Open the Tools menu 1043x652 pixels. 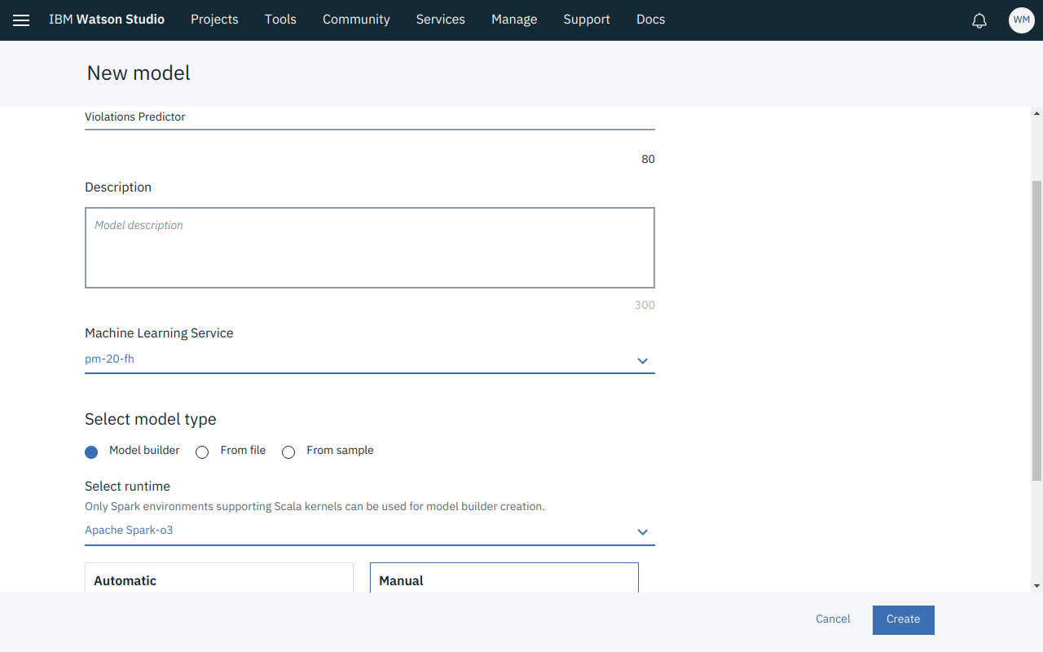coord(280,20)
